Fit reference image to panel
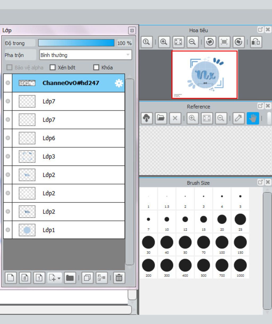272x324 pixels. pos(206,118)
